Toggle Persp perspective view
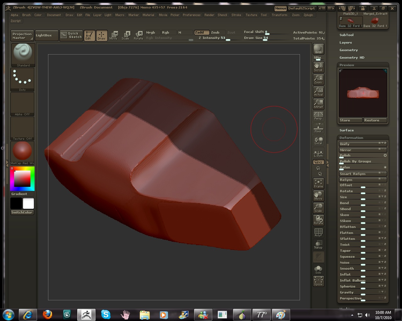This screenshot has height=321, width=402. pyautogui.click(x=318, y=116)
